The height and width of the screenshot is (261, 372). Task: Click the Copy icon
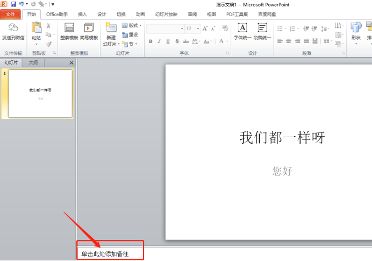tap(48, 34)
